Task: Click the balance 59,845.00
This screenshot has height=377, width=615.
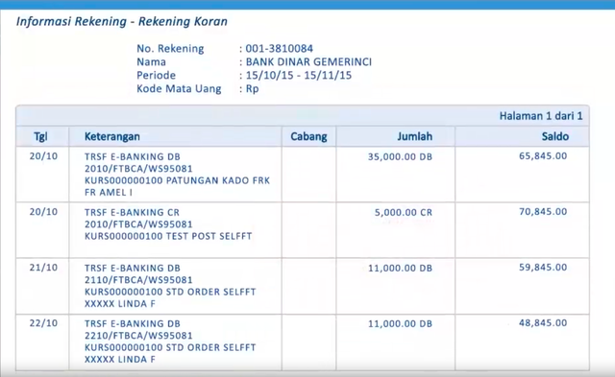Action: [543, 268]
